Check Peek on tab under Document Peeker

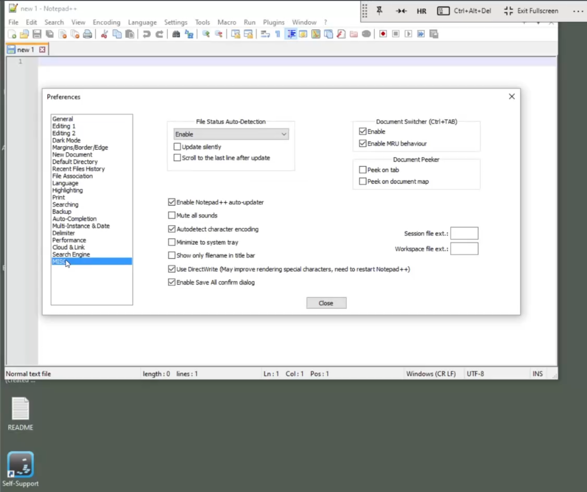(x=363, y=169)
